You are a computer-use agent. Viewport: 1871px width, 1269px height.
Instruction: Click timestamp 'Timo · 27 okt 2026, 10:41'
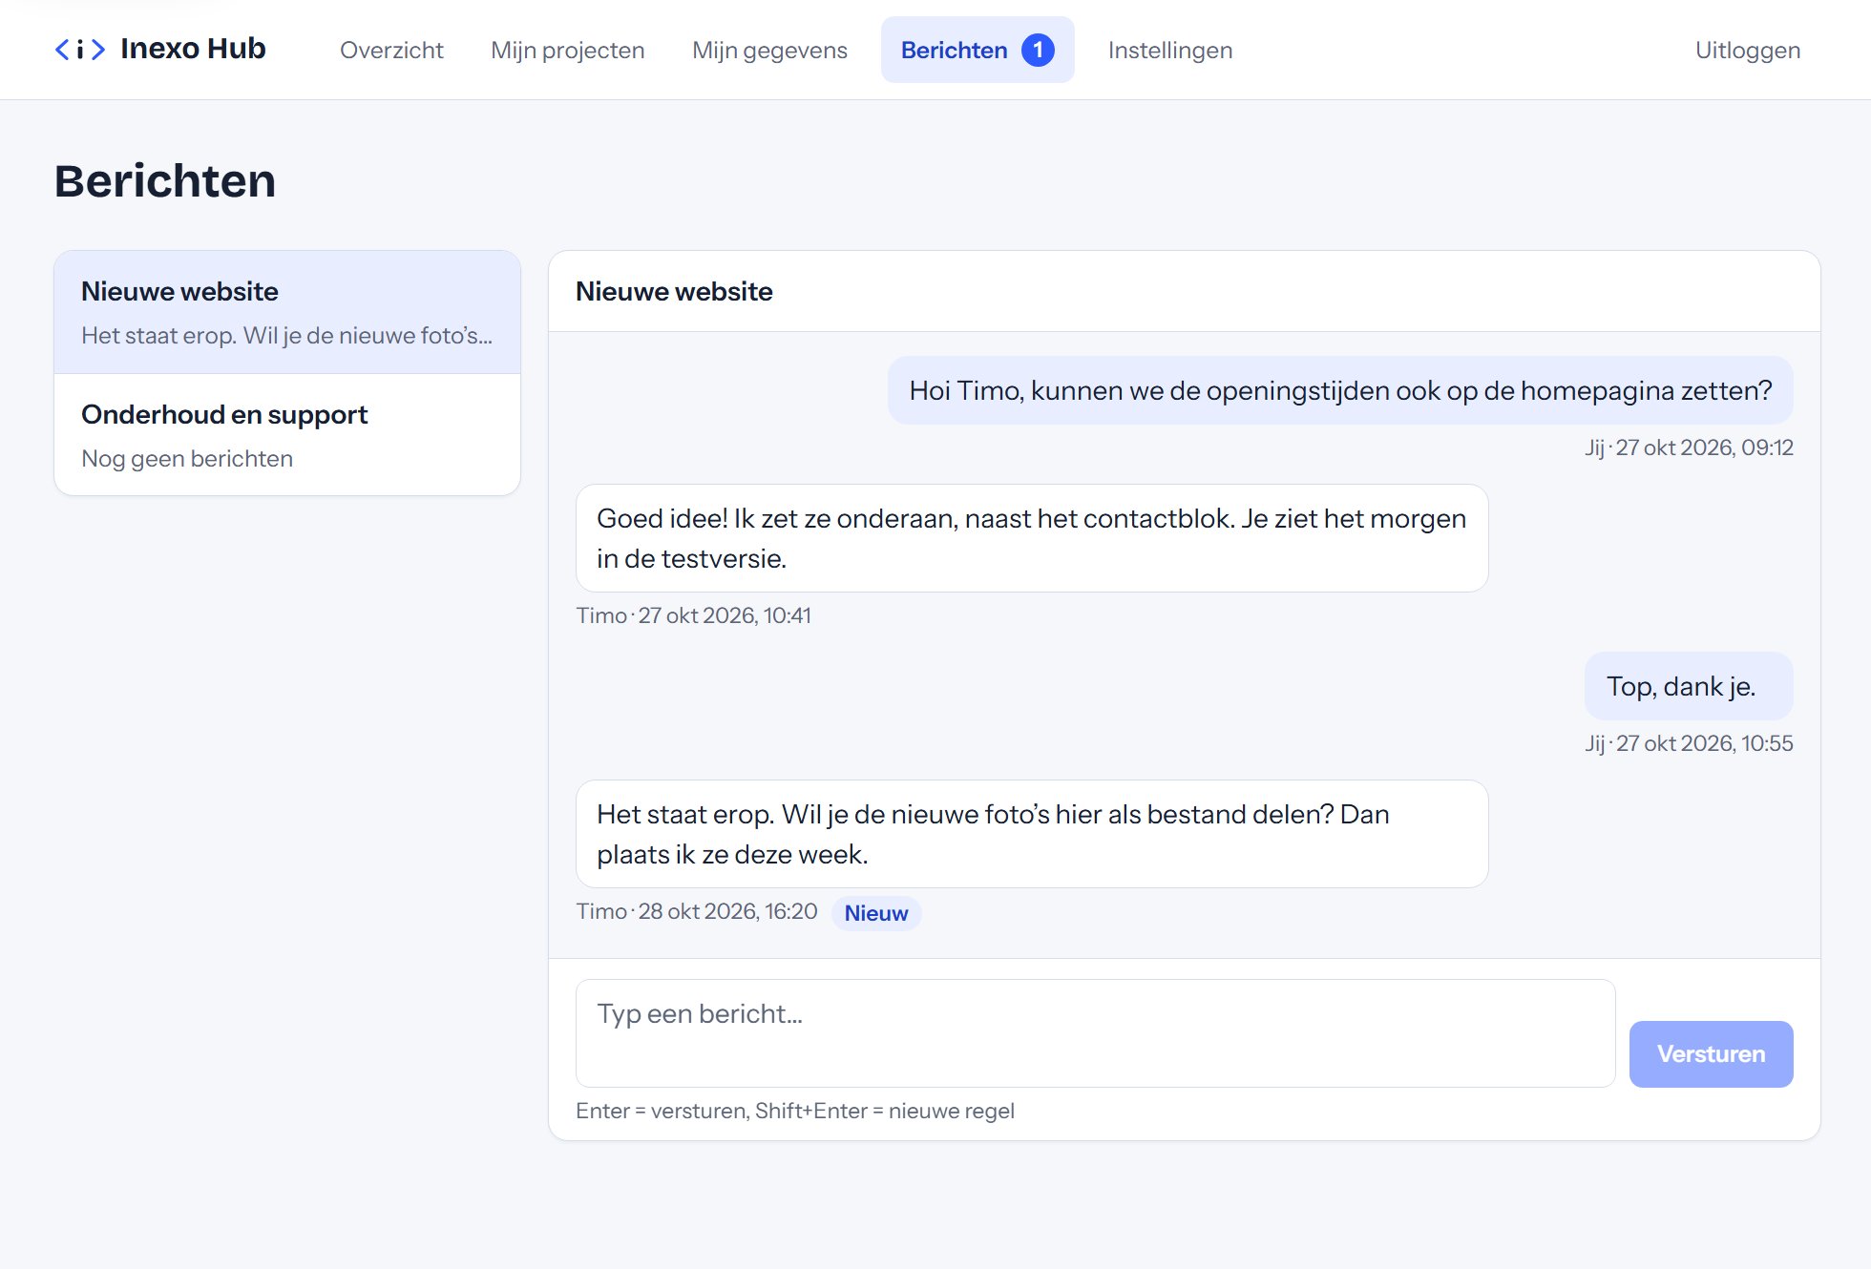tap(694, 615)
